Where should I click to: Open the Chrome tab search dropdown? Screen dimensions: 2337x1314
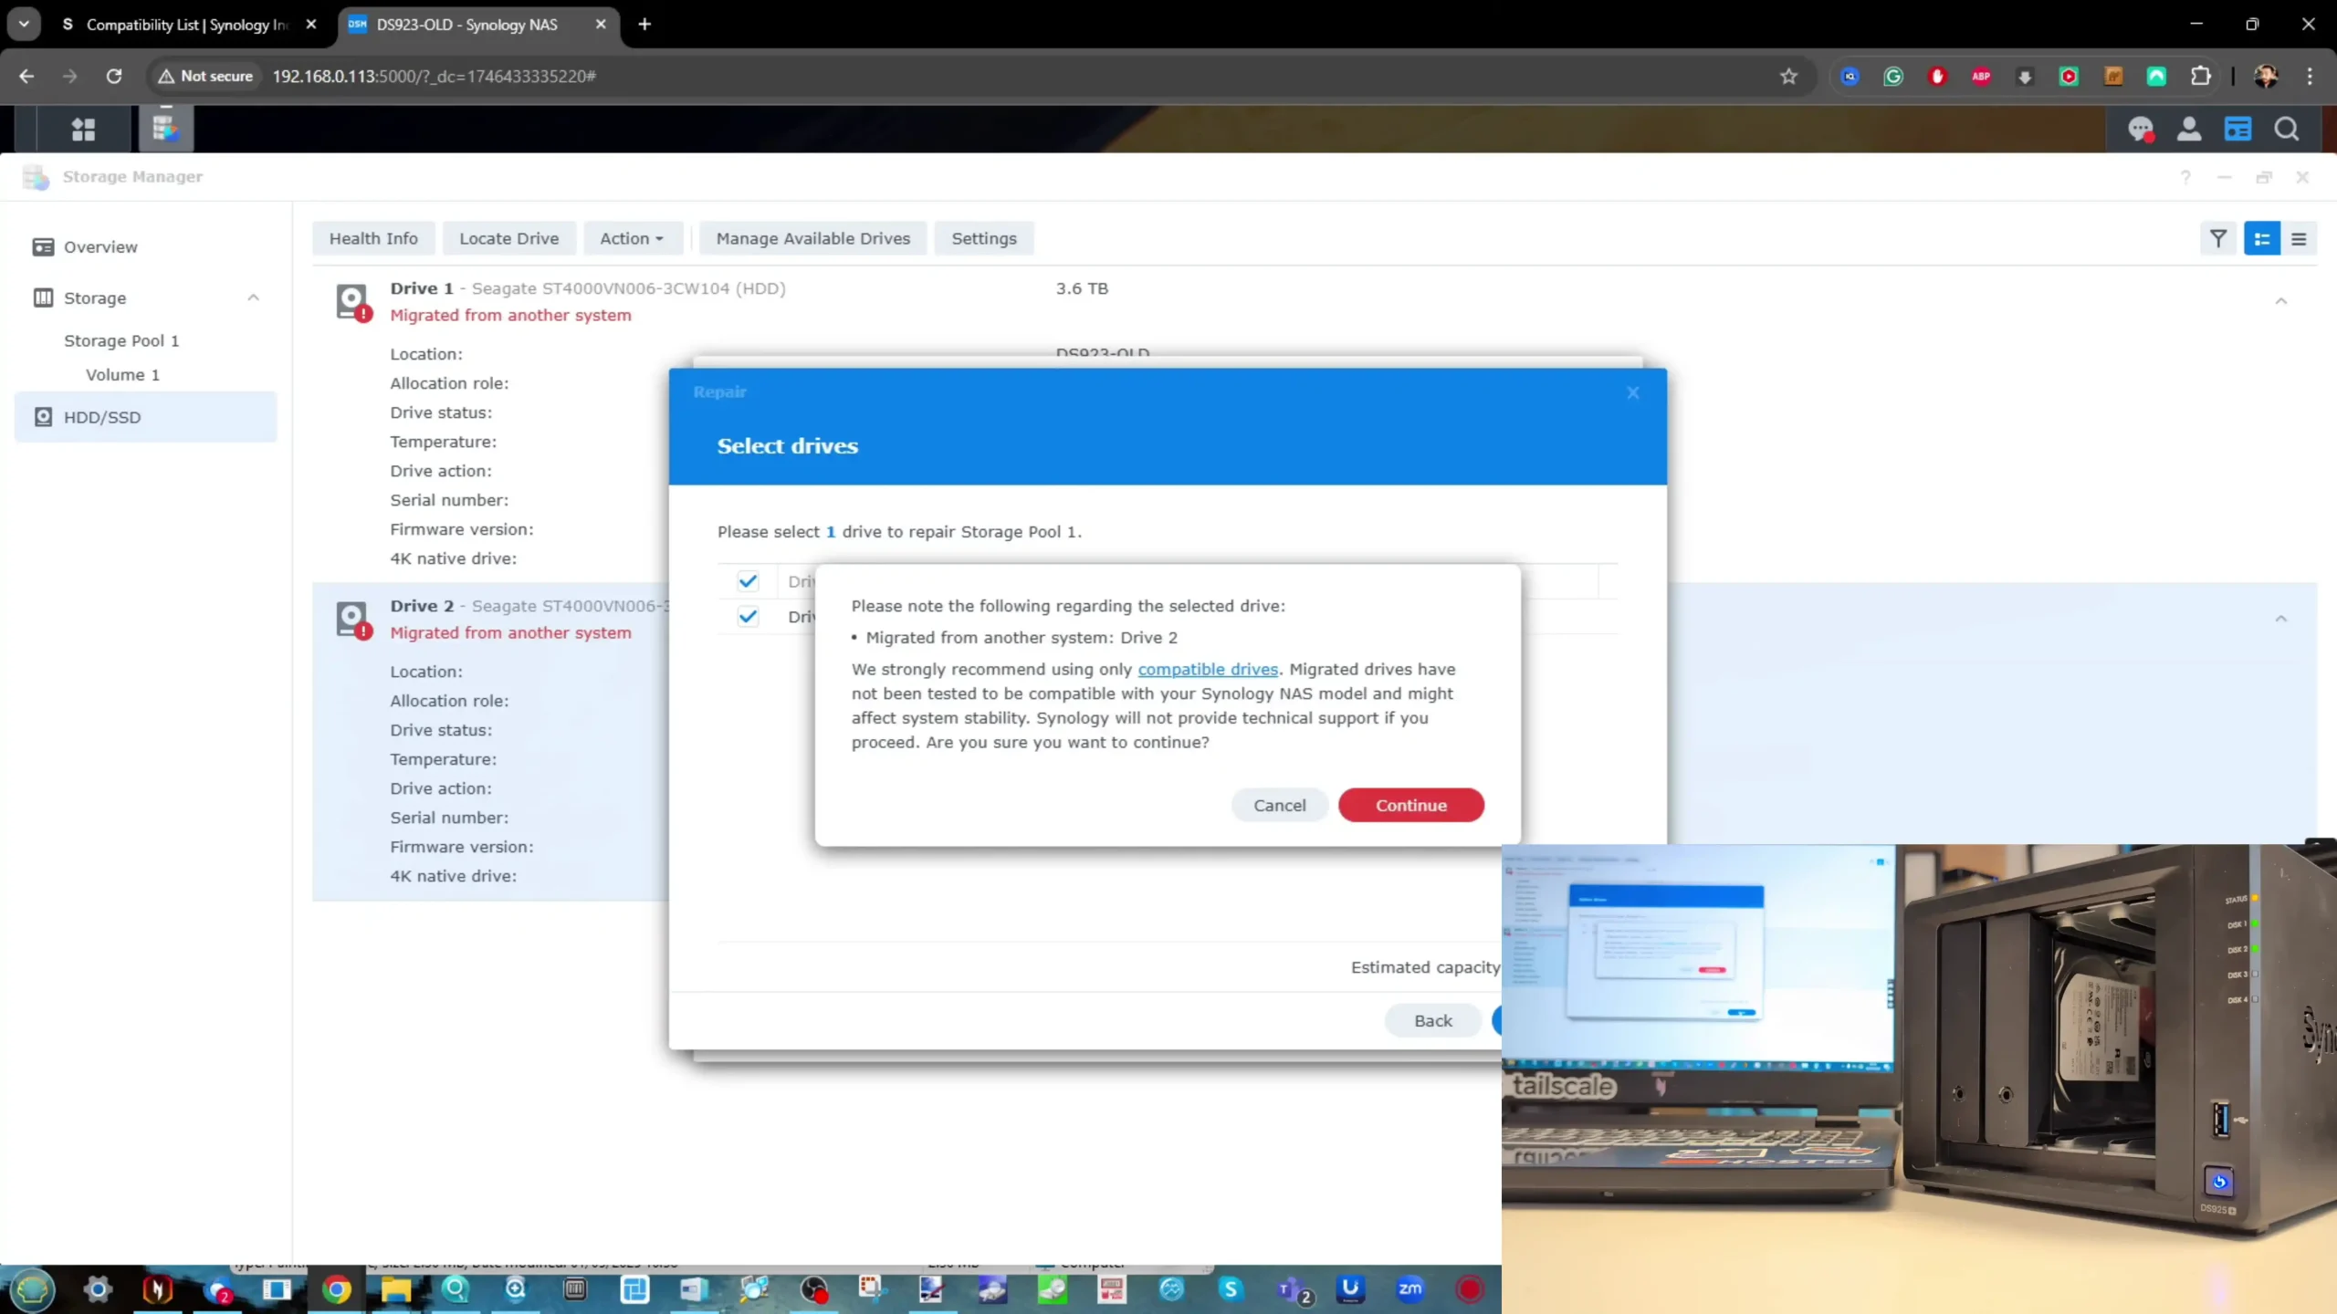24,24
